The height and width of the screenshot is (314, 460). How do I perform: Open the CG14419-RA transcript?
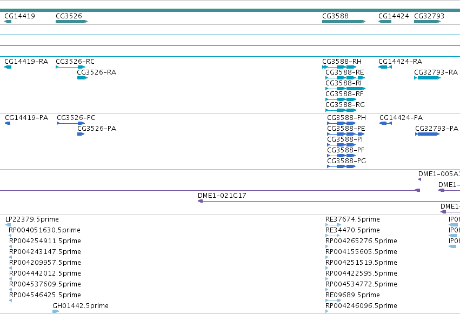[26, 62]
